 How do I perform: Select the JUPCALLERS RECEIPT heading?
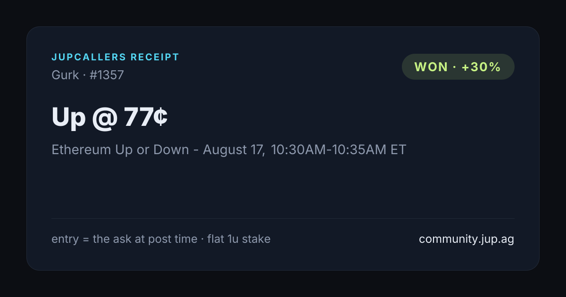click(x=116, y=58)
